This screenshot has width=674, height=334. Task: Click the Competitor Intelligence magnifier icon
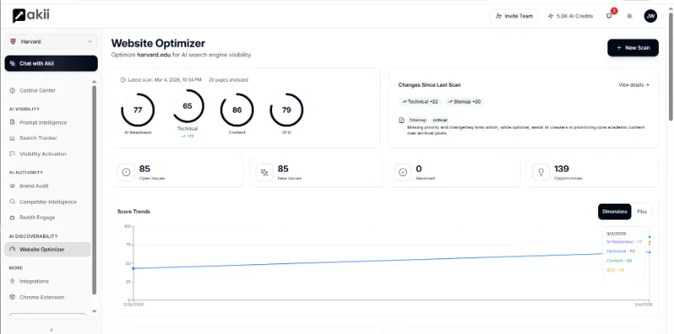pos(12,202)
